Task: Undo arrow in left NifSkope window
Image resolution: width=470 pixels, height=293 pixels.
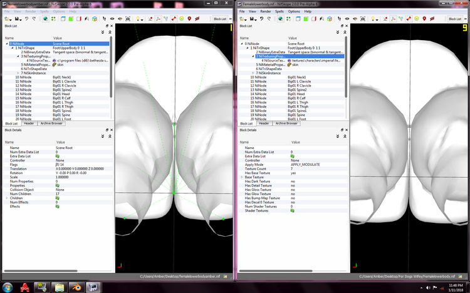Action: coord(27,19)
